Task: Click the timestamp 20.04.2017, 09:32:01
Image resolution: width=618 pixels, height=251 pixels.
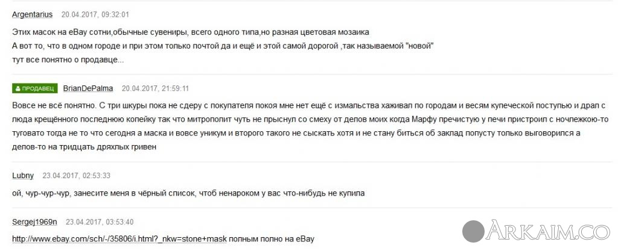Action: [x=95, y=14]
